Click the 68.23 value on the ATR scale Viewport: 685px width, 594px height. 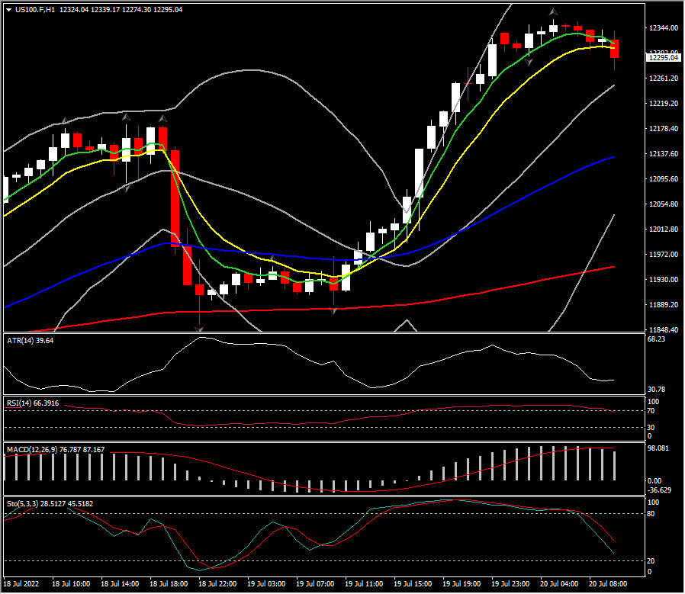pyautogui.click(x=656, y=339)
